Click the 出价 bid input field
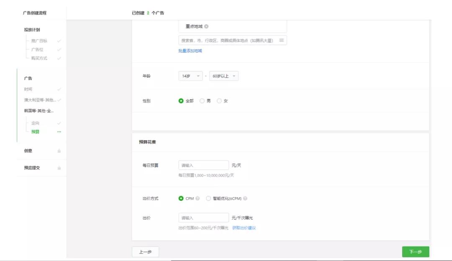 203,217
